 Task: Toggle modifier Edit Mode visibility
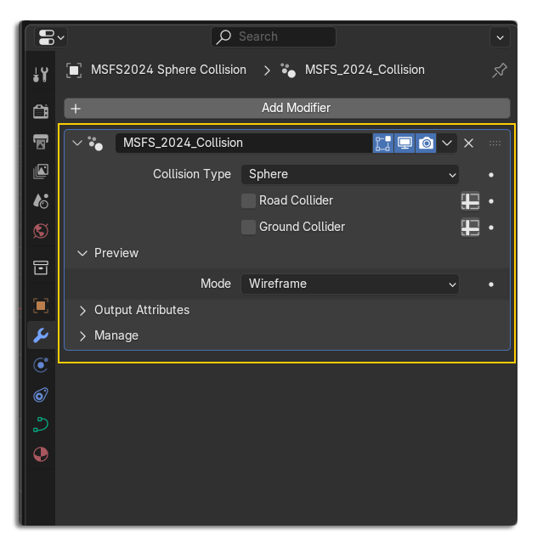click(x=383, y=144)
